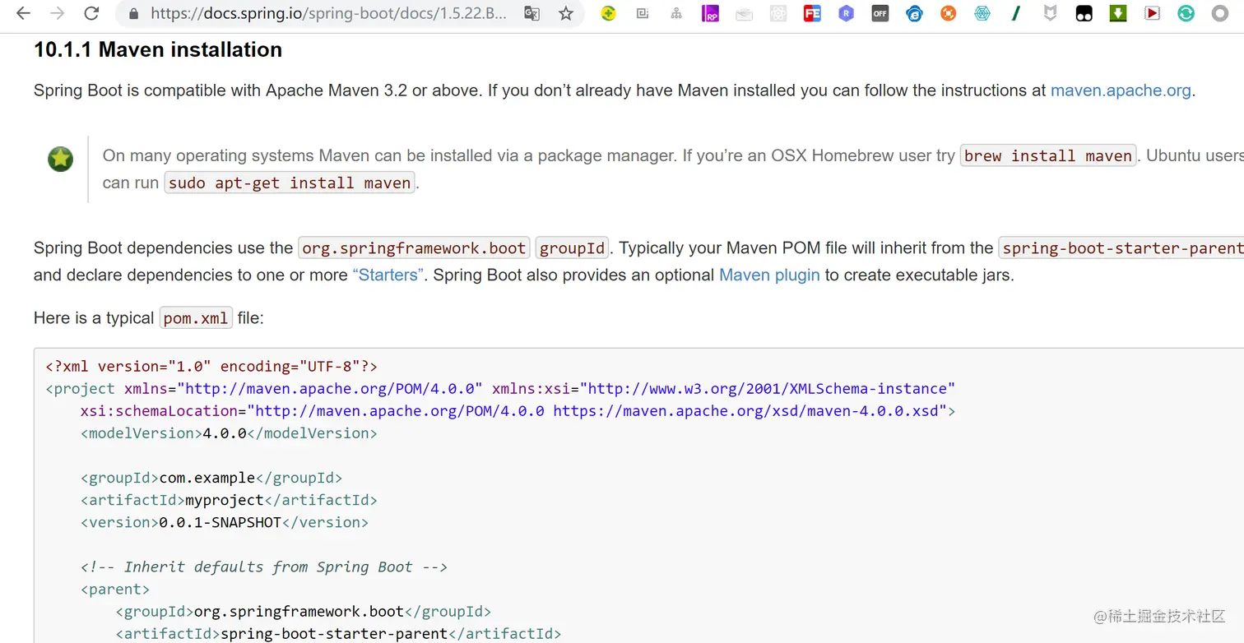This screenshot has width=1244, height=643.
Task: Click the myproject artifactId line
Action: (x=229, y=500)
